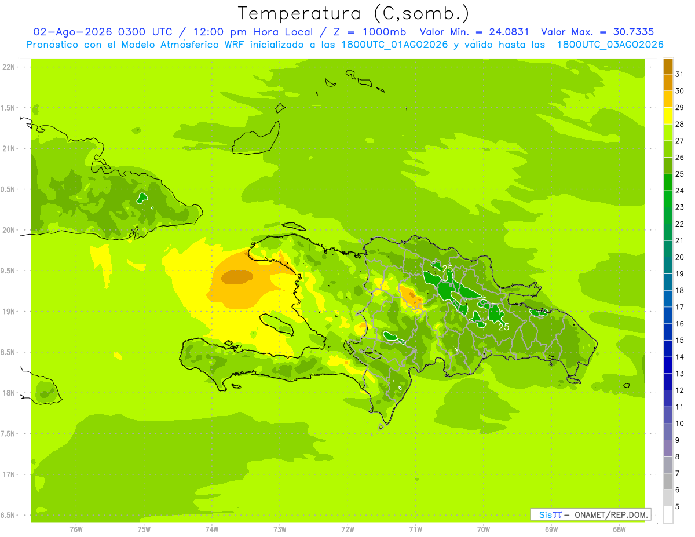This screenshot has width=695, height=537.
Task: Click the upper "25" contour label near 19.5N
Action: (448, 269)
